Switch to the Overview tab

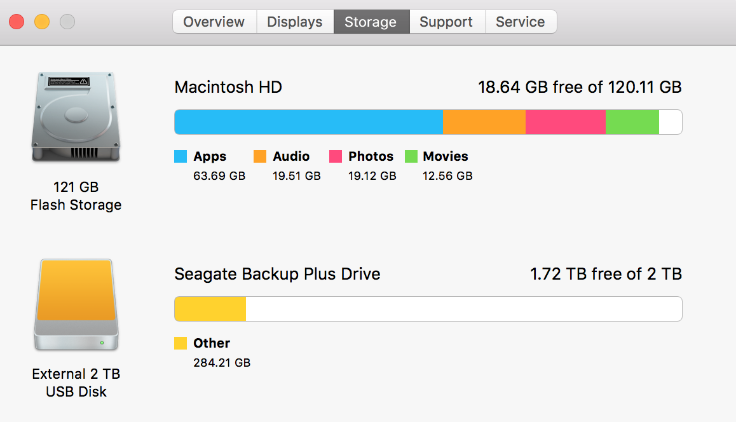point(215,22)
